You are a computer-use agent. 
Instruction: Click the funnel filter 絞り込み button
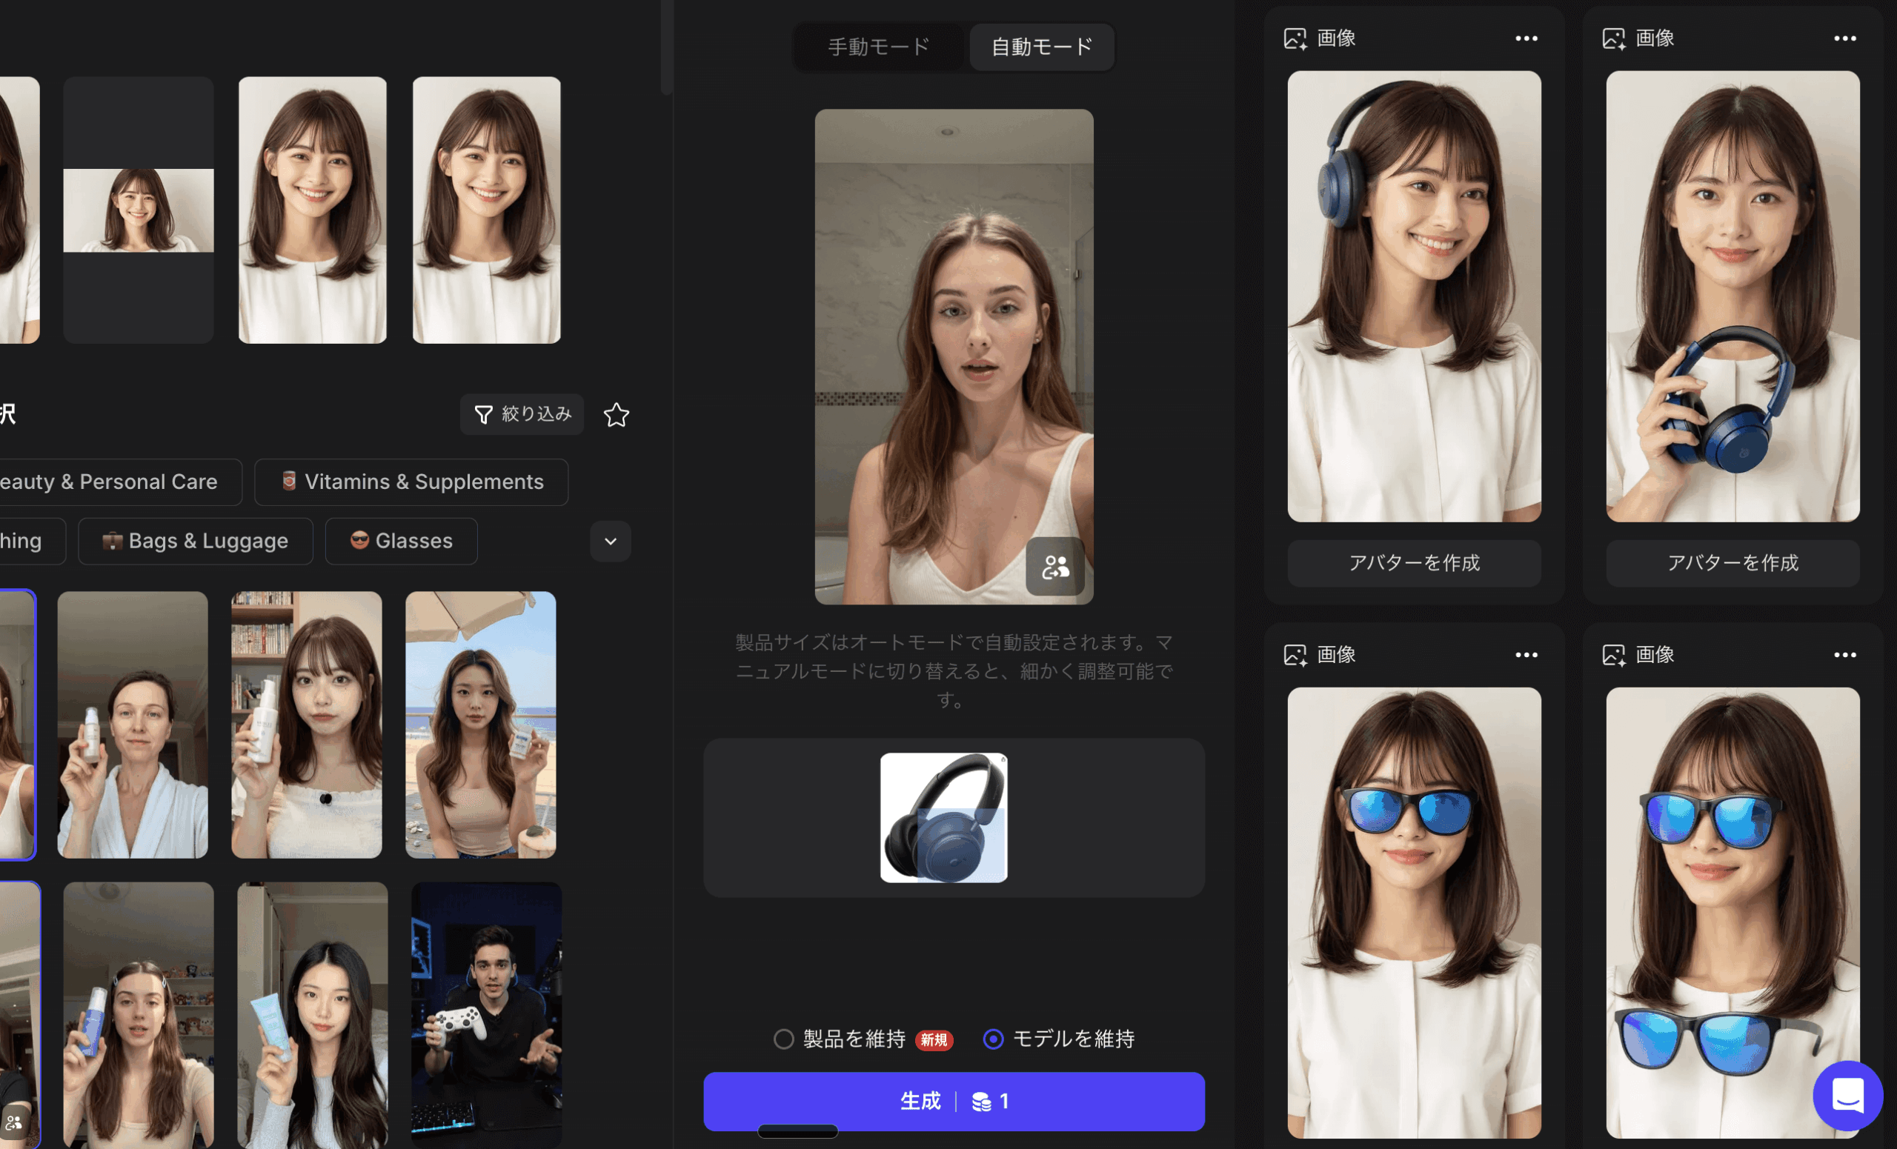(x=522, y=415)
